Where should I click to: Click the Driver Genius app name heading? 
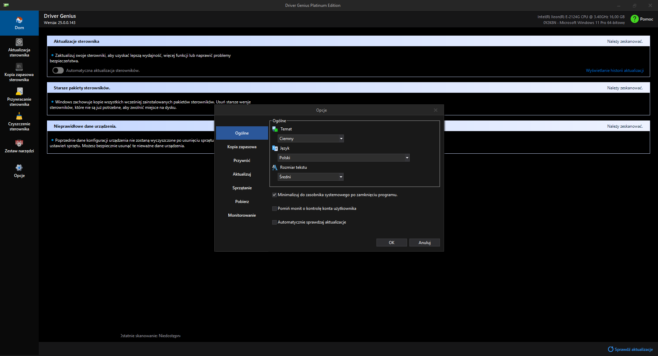point(60,16)
